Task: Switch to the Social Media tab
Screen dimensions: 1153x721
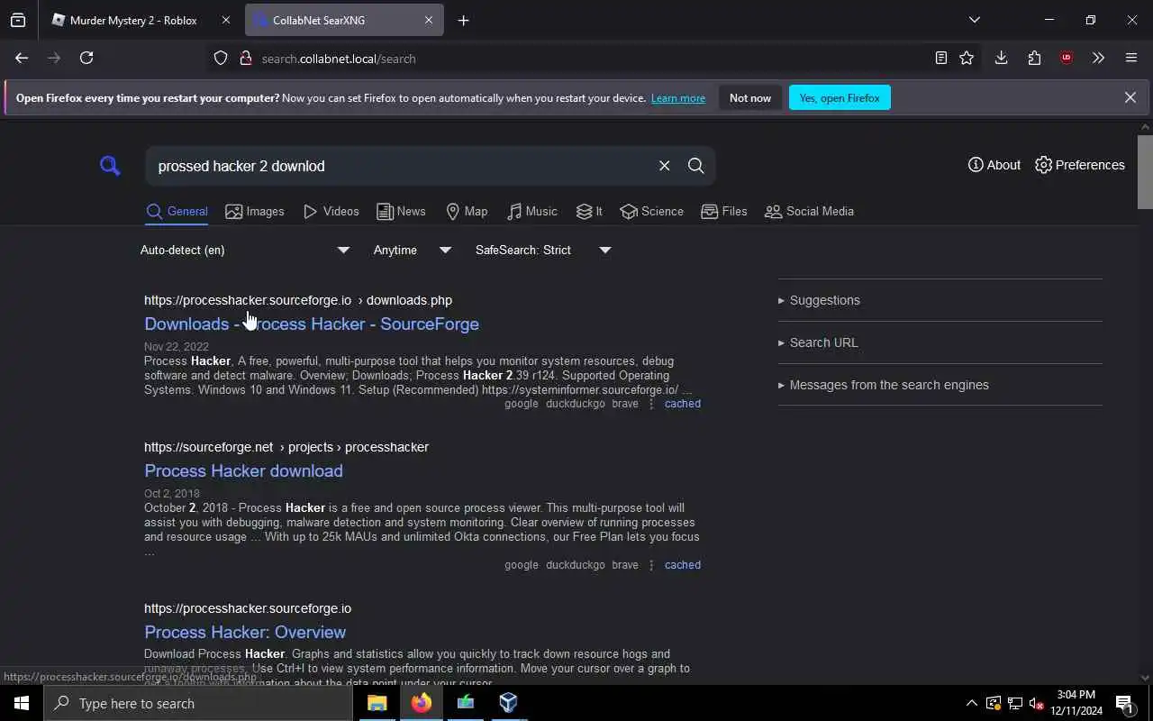Action: pyautogui.click(x=809, y=212)
